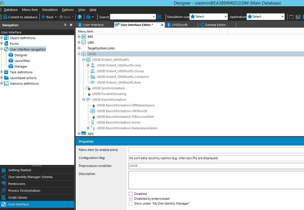This screenshot has height=210, width=304.
Task: Open the Menu item menu
Action: tap(30, 10)
